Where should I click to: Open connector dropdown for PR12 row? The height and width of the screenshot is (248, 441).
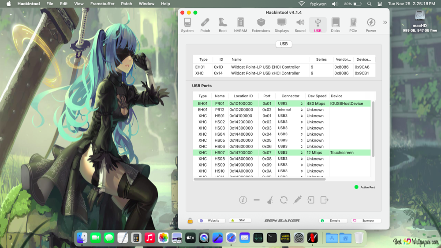[x=290, y=110]
